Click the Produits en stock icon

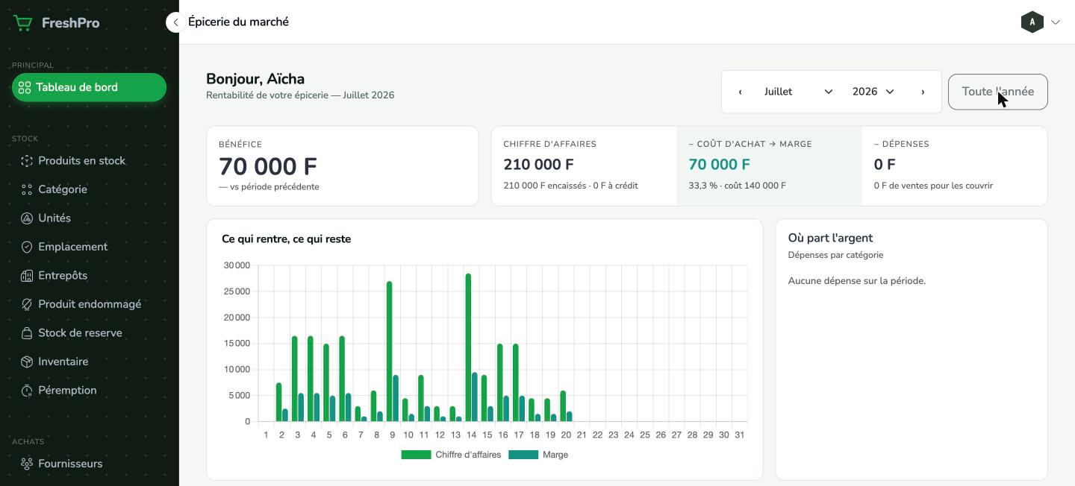point(27,161)
